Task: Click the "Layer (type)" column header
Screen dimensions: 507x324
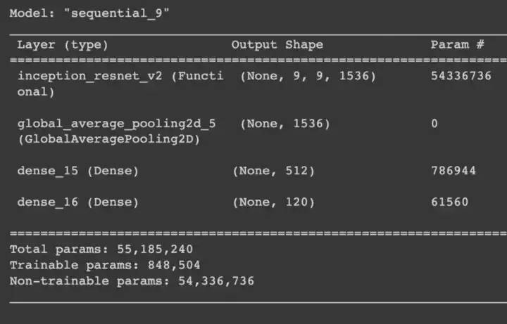Action: click(63, 45)
